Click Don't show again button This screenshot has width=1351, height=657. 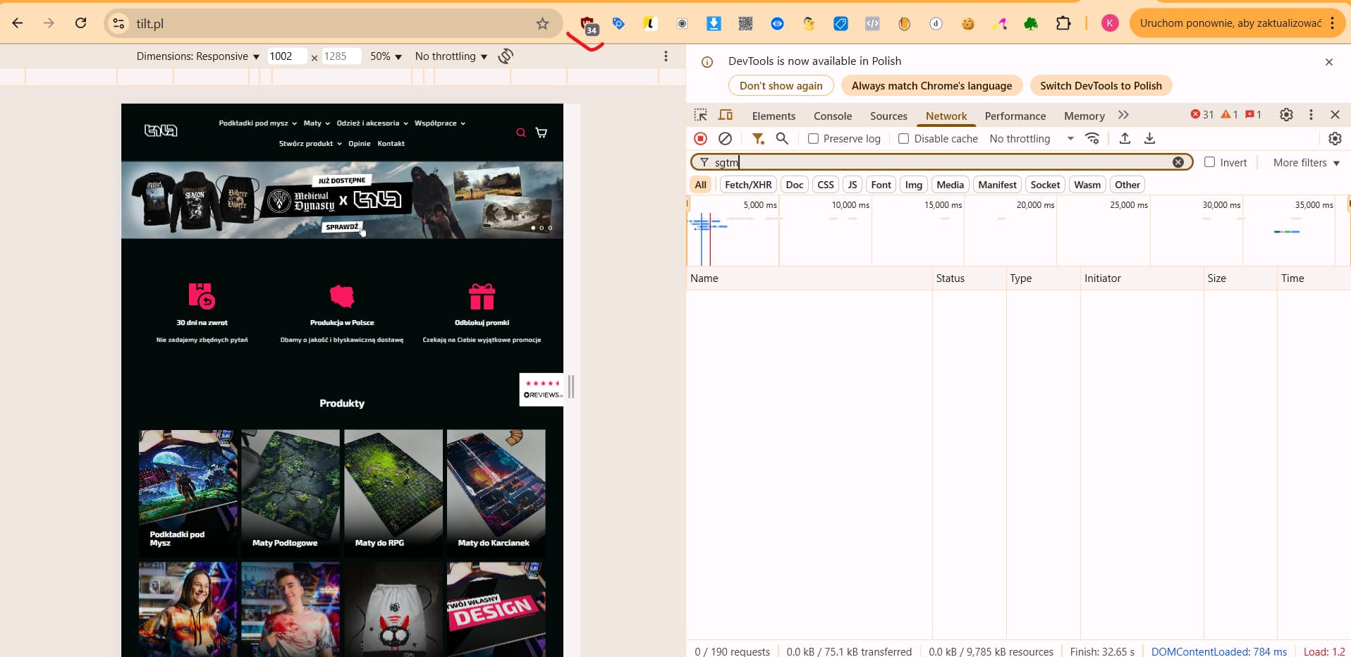pos(781,86)
